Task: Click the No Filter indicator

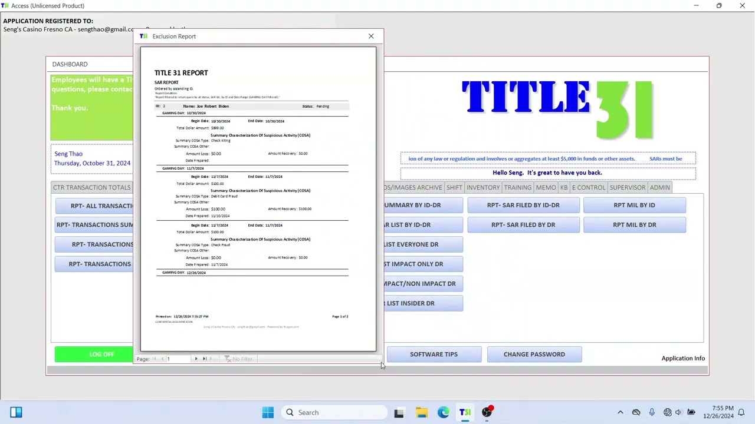Action: 238,359
